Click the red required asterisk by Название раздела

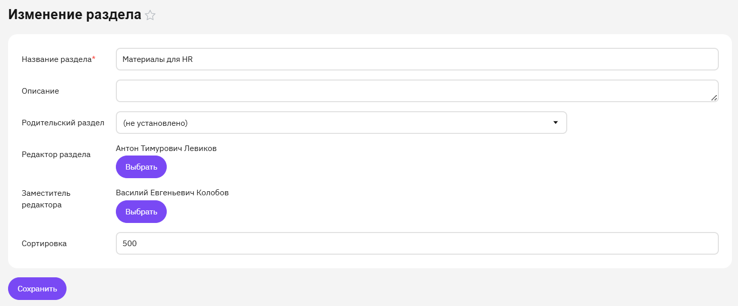point(94,58)
